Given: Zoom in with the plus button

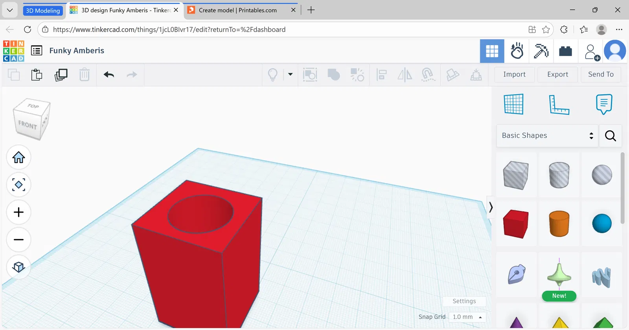Looking at the screenshot, I should coord(18,212).
